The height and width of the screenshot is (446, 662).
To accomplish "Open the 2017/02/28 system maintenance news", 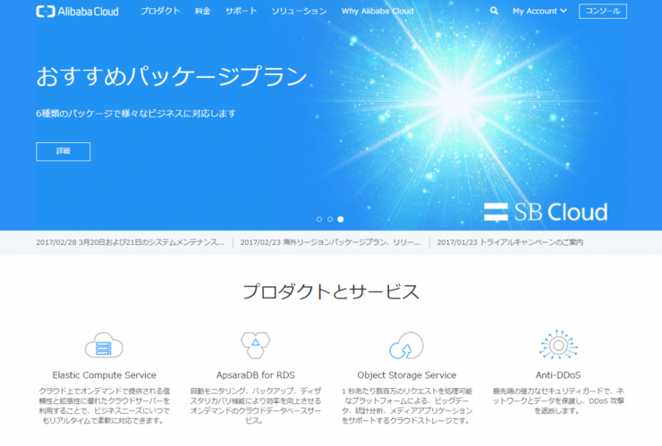I will [x=130, y=242].
